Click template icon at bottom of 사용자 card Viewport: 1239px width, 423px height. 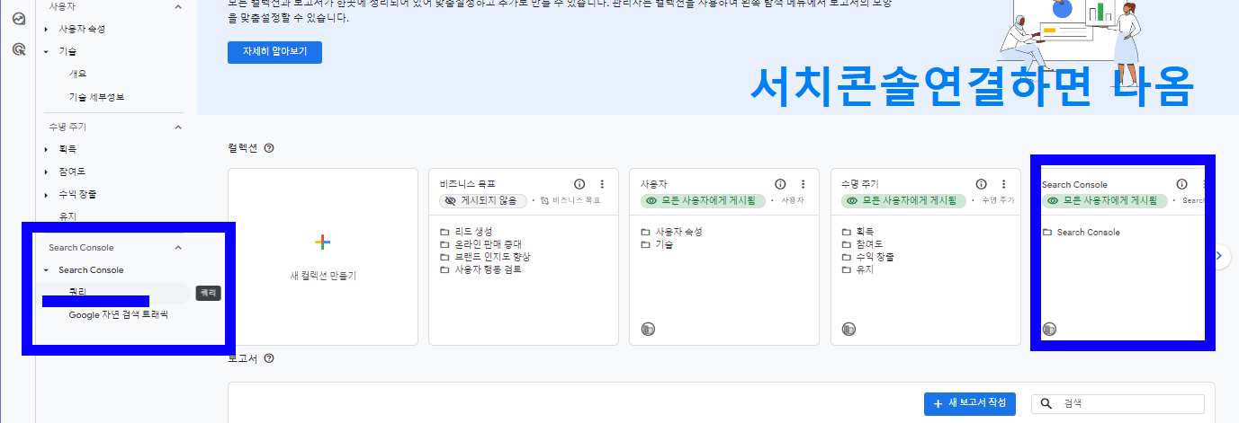648,330
